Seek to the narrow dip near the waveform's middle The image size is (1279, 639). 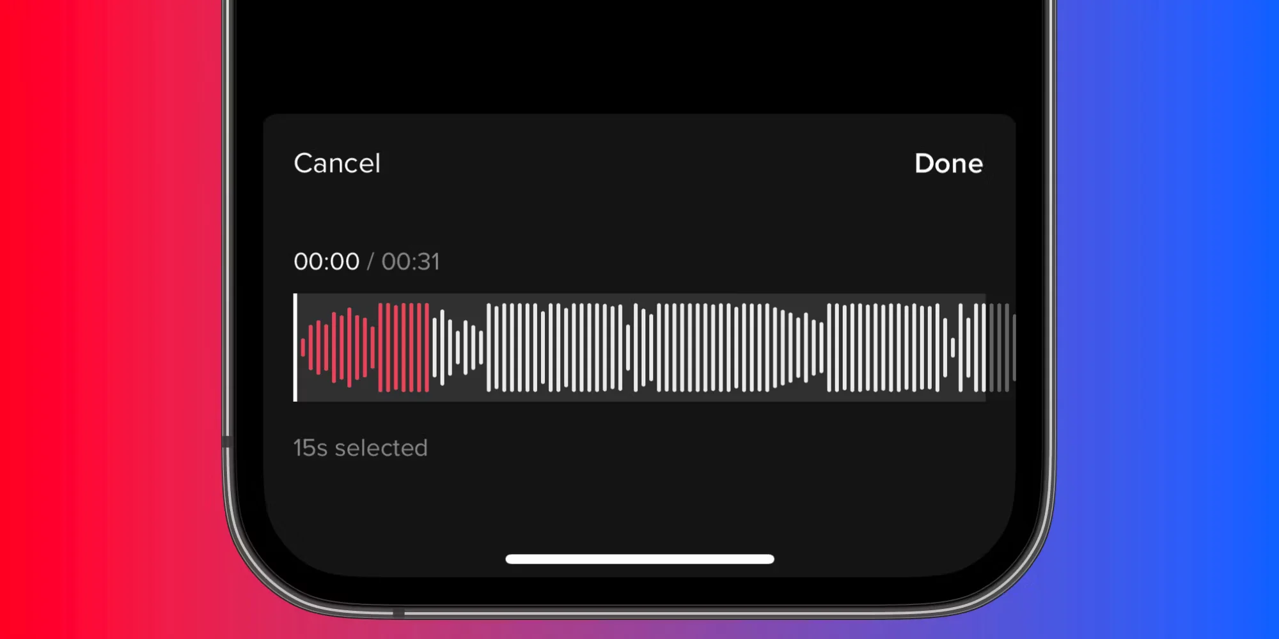628,348
